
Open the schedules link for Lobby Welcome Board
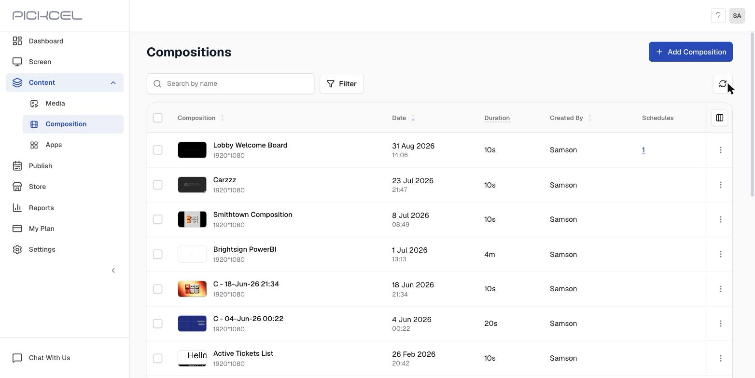pyautogui.click(x=643, y=150)
